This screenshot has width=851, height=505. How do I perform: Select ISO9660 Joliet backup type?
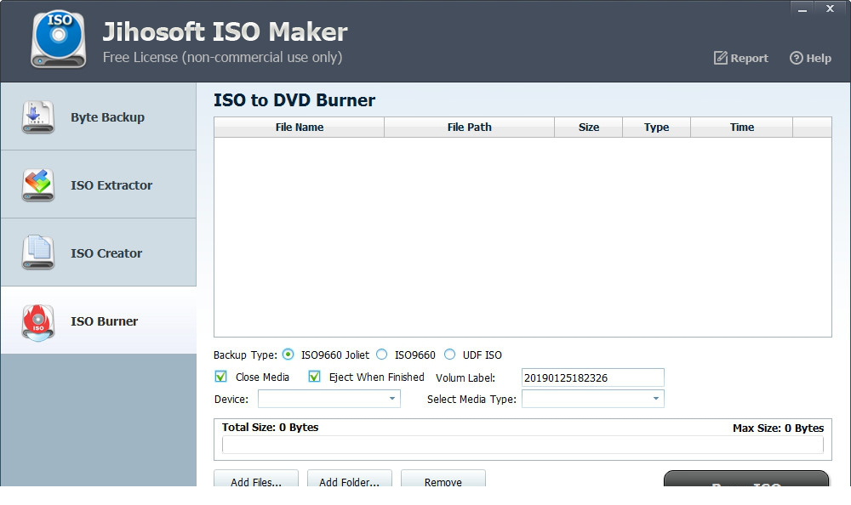288,355
